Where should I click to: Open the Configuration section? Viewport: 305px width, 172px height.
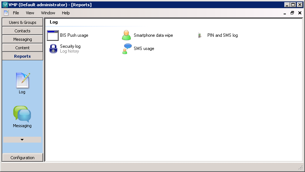[x=22, y=158]
